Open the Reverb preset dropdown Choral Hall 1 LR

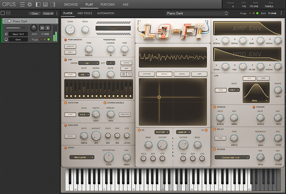click(x=232, y=157)
